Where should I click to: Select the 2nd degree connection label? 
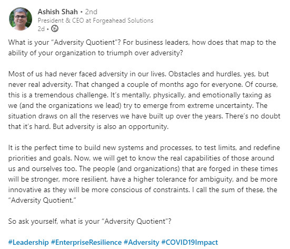pos(91,12)
